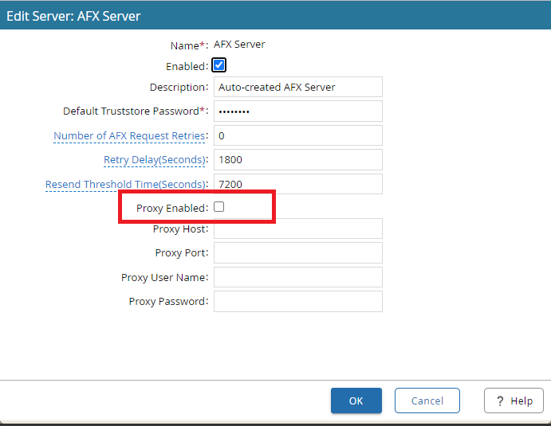Click the Proxy User Name input box

pos(297,277)
